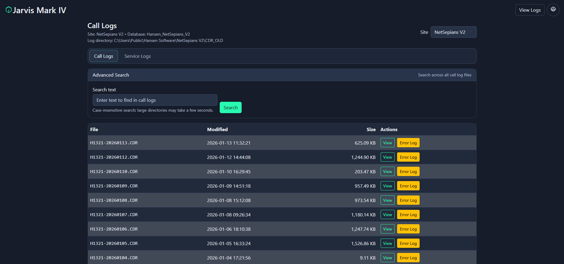Open the View Logs button in header
This screenshot has width=564, height=264.
529,10
